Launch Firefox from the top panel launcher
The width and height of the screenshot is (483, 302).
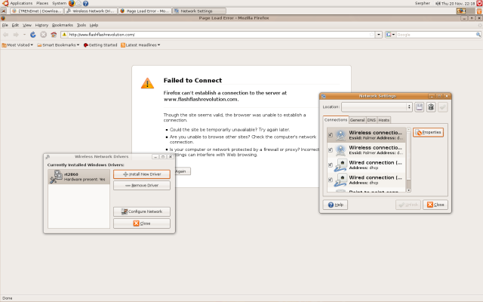[x=72, y=3]
